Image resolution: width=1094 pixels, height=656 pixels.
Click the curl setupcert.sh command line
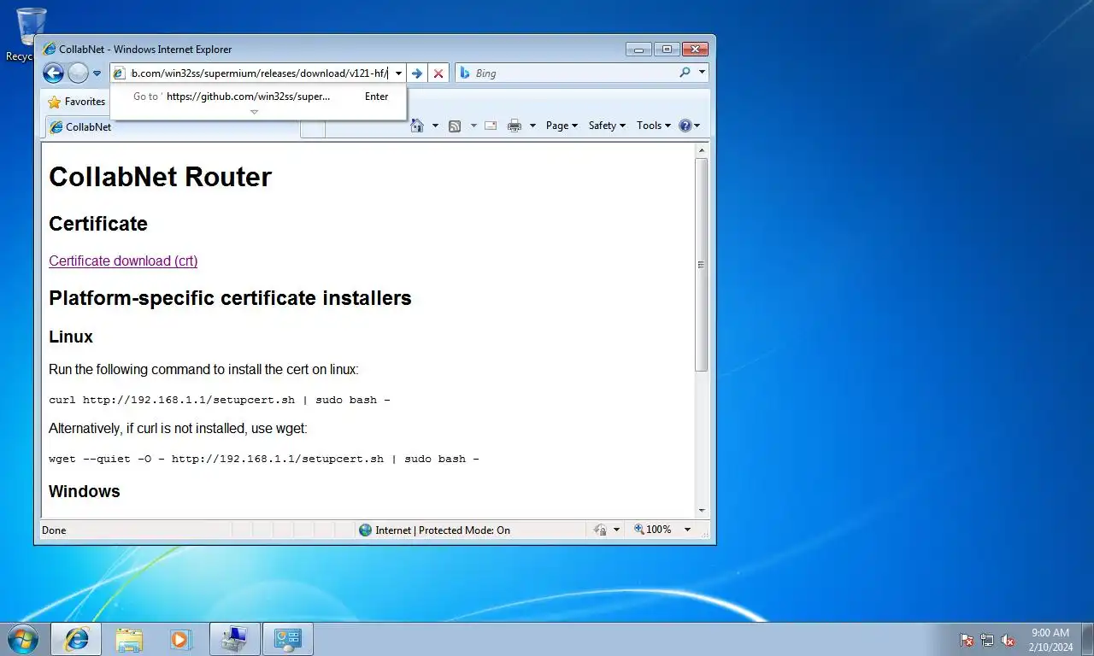coord(220,400)
